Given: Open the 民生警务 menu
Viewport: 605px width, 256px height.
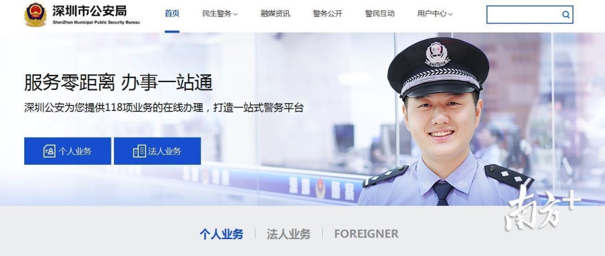Looking at the screenshot, I should pos(216,14).
